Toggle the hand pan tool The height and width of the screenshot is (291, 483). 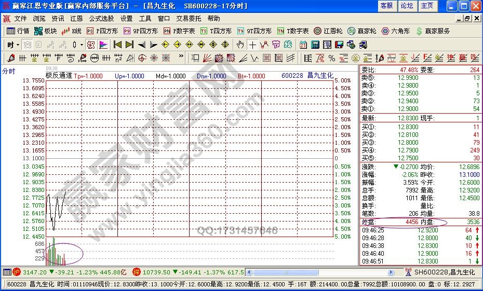point(240,45)
